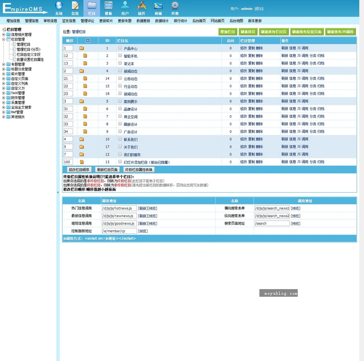Open the 其他 gear icon in top bar
The height and width of the screenshot is (361, 364).
[x=175, y=8]
